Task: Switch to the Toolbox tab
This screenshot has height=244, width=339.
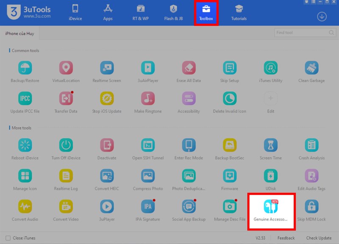Action: pyautogui.click(x=206, y=13)
